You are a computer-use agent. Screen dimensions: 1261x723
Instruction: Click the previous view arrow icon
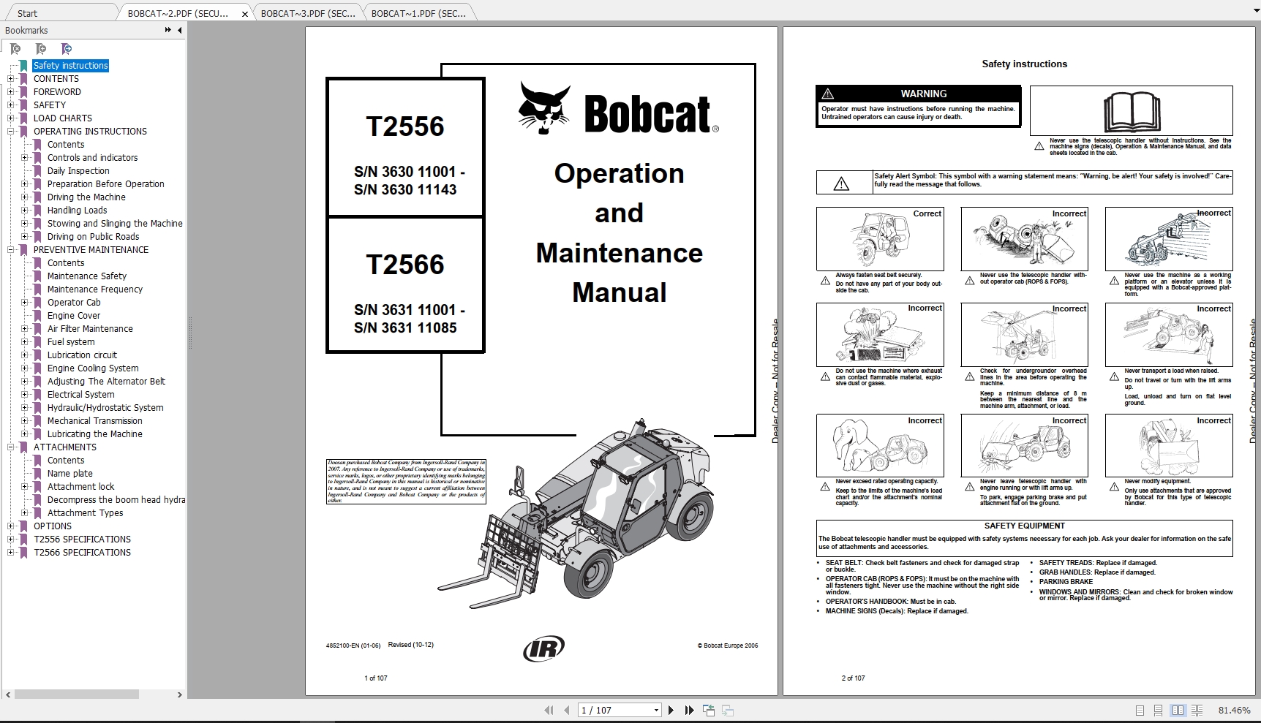tap(708, 709)
